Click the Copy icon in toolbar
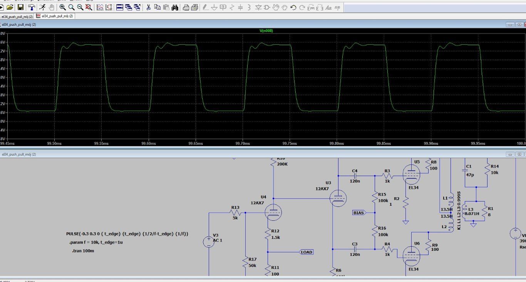526x282 pixels. tap(157, 7)
